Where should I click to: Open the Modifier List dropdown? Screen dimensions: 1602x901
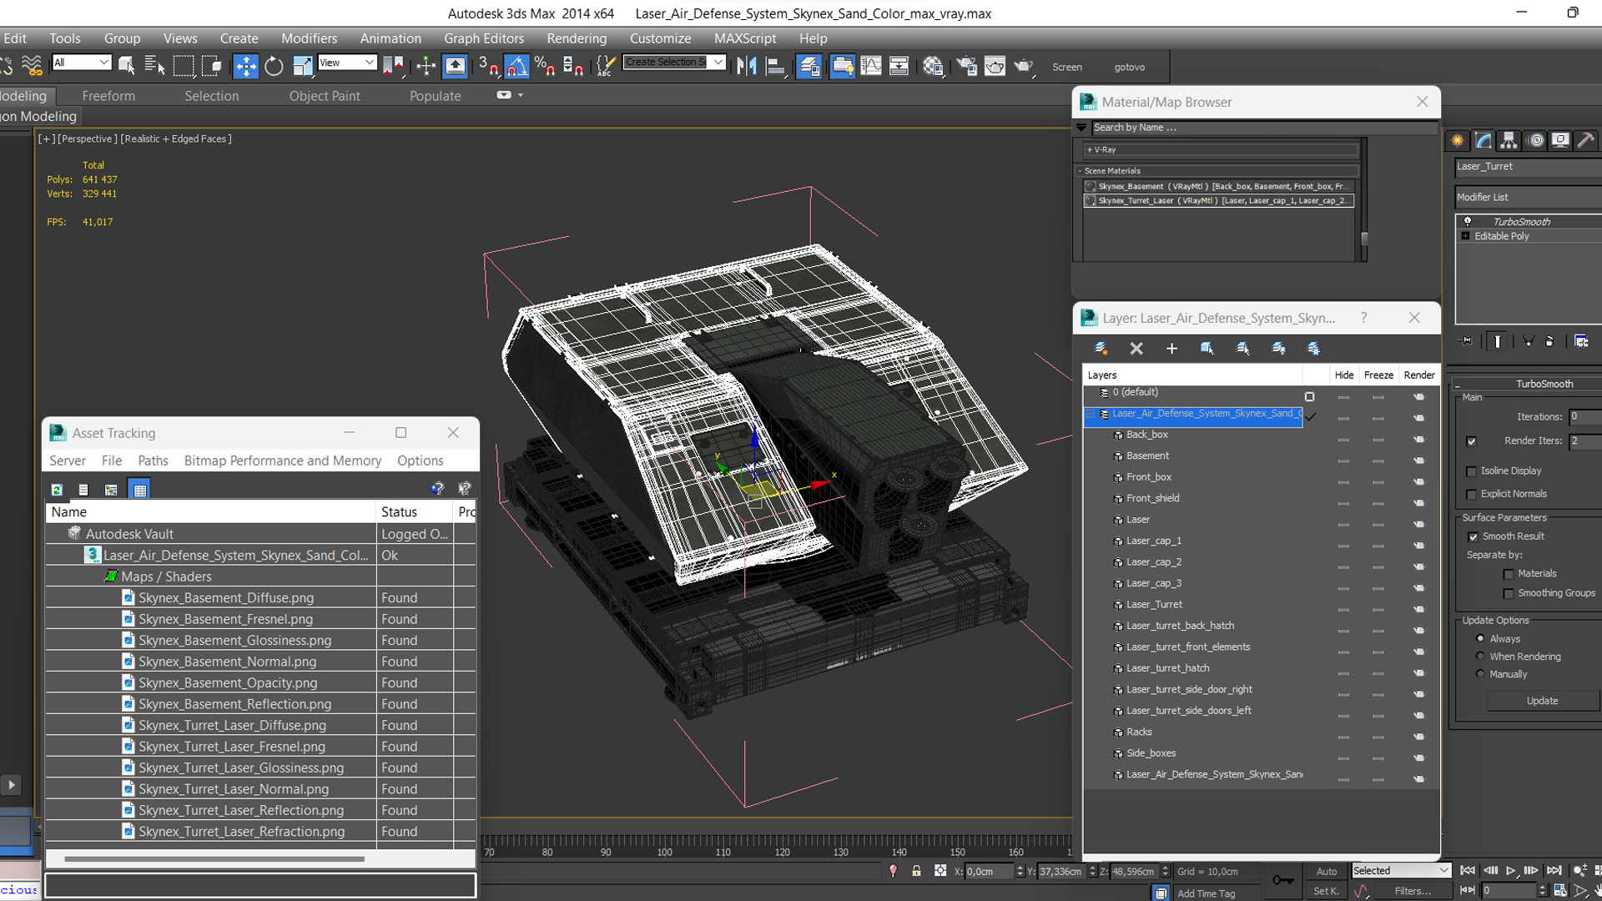[x=1528, y=198]
